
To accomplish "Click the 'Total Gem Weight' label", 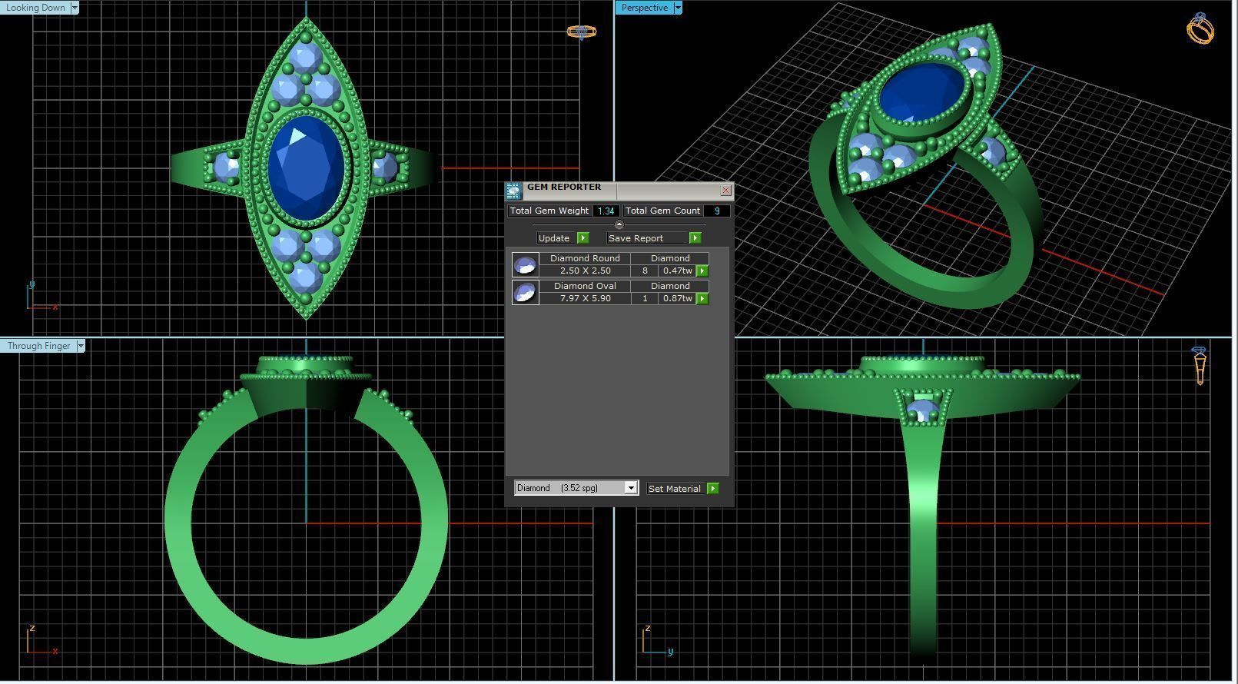I will [549, 211].
